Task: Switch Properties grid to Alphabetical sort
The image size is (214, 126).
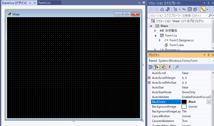Action: 157,67
